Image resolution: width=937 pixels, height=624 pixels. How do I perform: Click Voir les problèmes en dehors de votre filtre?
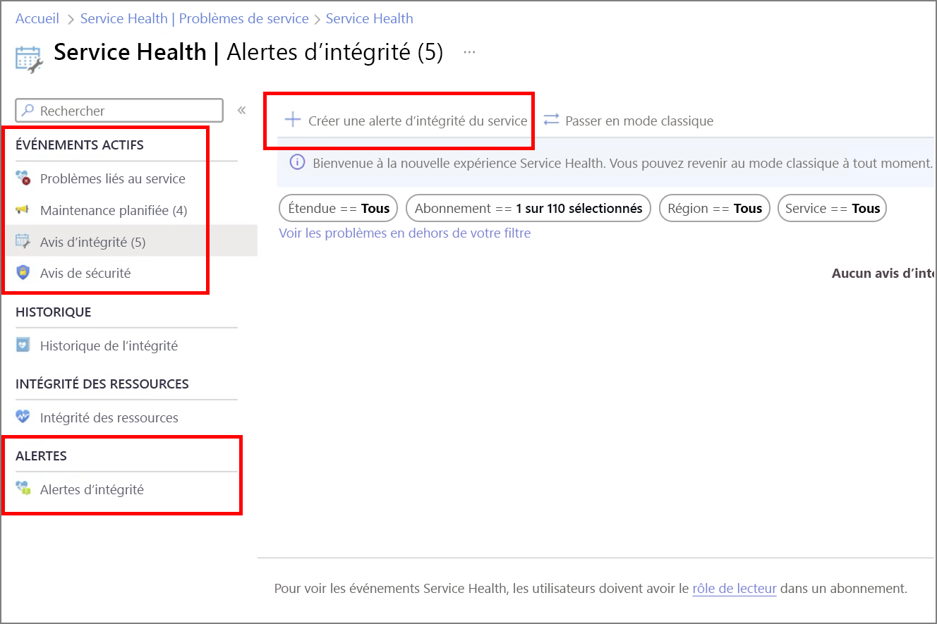pyautogui.click(x=405, y=233)
